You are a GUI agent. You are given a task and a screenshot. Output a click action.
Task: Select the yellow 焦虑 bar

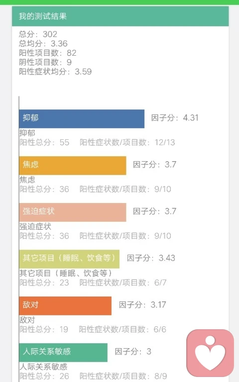73,166
